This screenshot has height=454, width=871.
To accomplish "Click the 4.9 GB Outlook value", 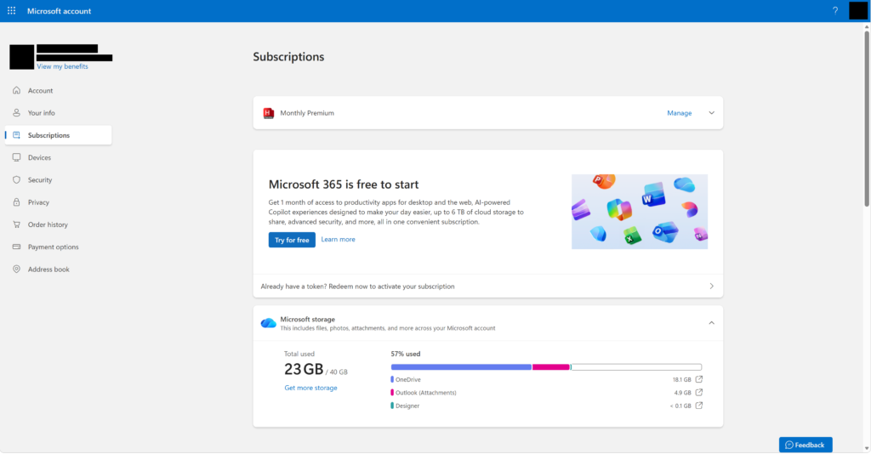I will pyautogui.click(x=683, y=393).
